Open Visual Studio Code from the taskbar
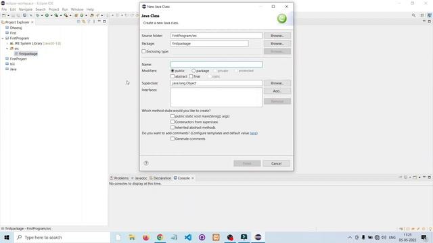This screenshot has height=243, width=433. (x=188, y=237)
